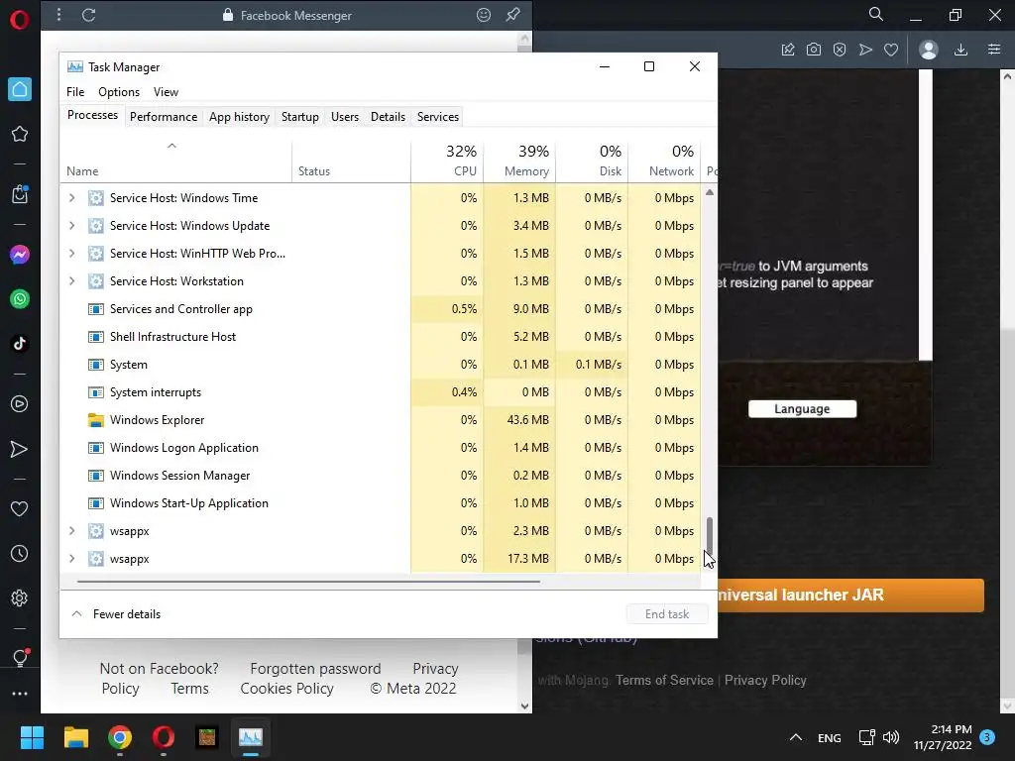Open history clock icon in Opera sidebar
Viewport: 1015px width, 761px height.
pyautogui.click(x=20, y=554)
